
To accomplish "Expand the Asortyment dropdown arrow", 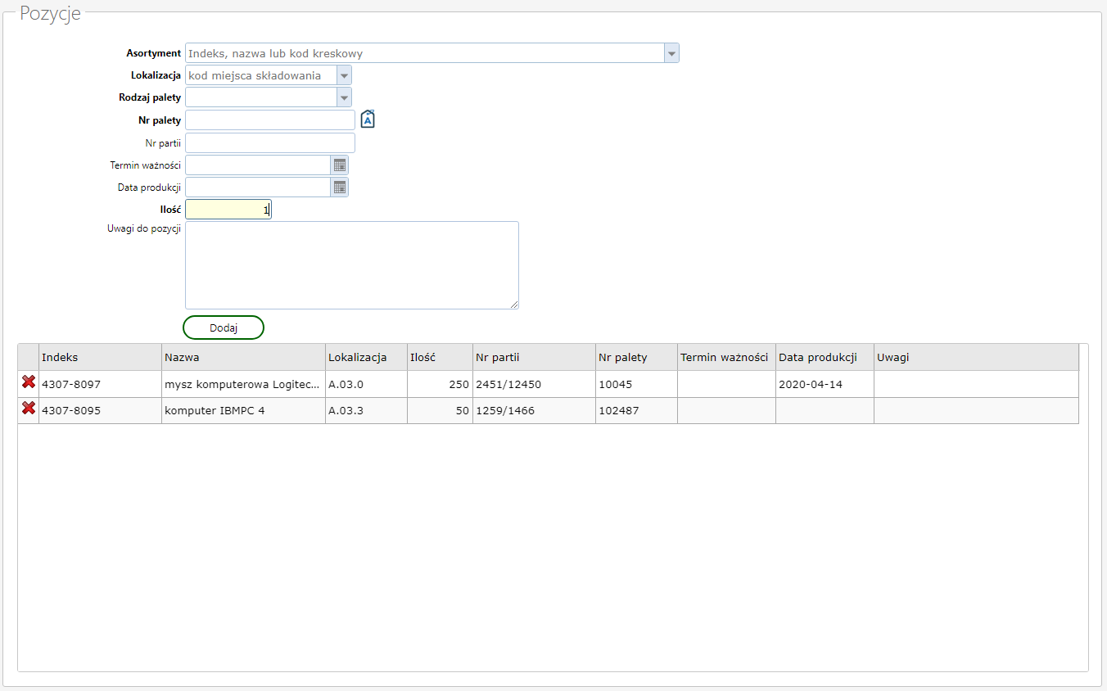I will click(x=671, y=53).
